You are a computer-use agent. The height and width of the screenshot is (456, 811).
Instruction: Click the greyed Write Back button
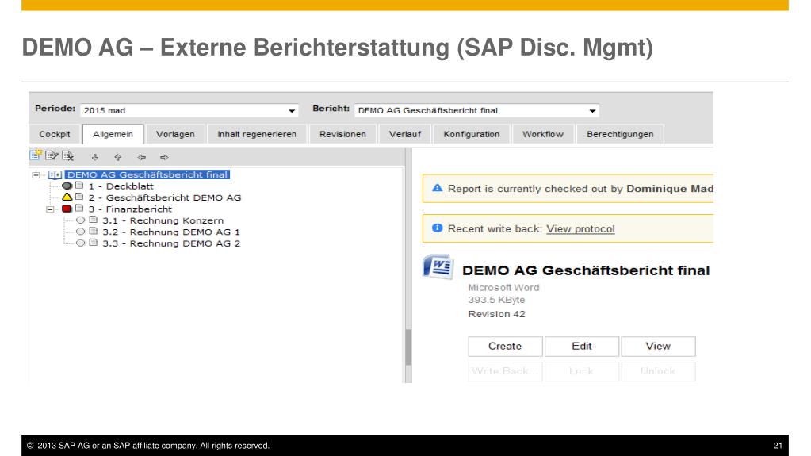click(505, 371)
